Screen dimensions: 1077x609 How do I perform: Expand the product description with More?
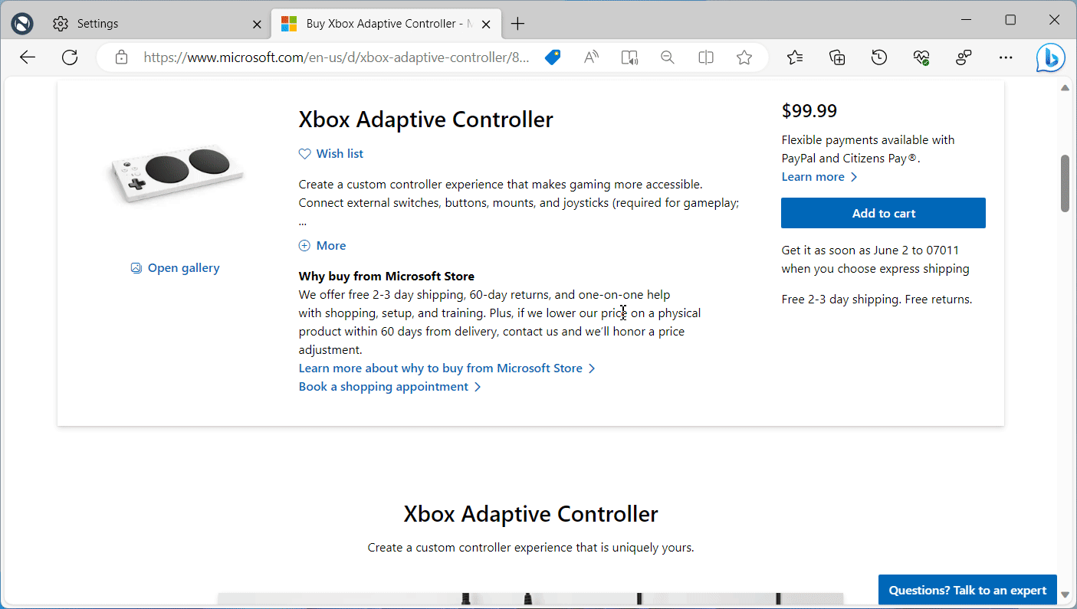point(322,245)
